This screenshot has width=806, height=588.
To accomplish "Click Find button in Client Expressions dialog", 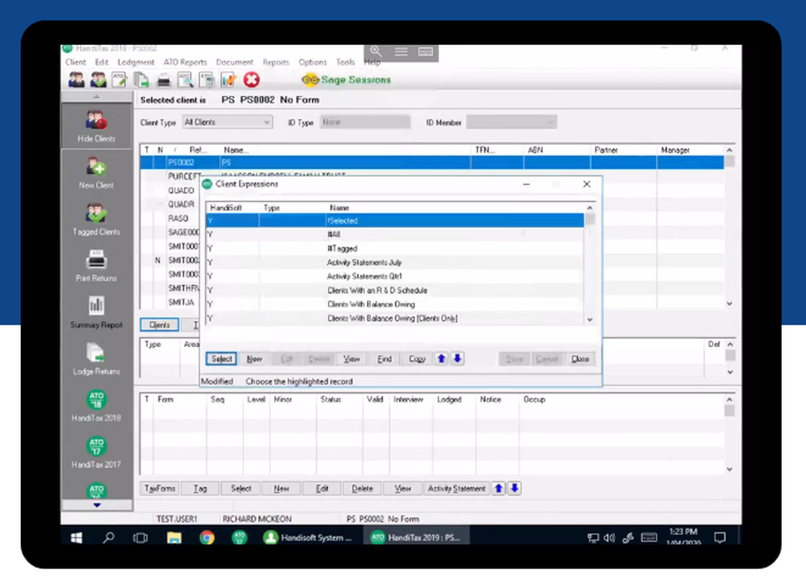I will (x=384, y=359).
